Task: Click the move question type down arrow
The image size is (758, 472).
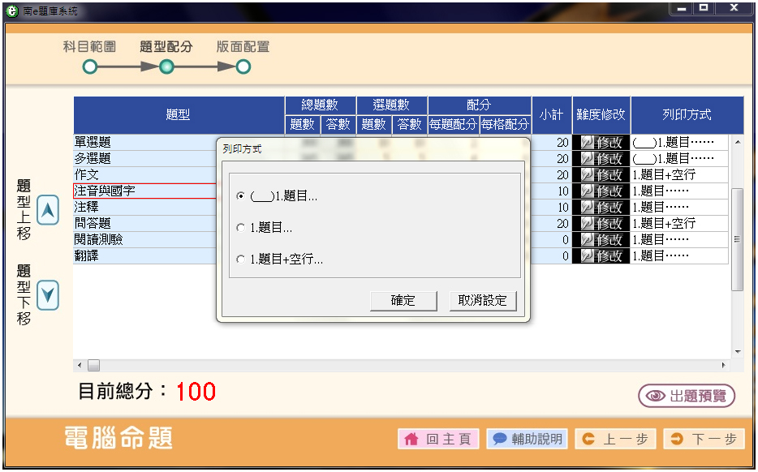Action: [x=49, y=294]
